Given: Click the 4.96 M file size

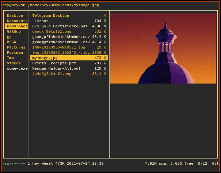Looking at the screenshot, I should (x=99, y=26).
